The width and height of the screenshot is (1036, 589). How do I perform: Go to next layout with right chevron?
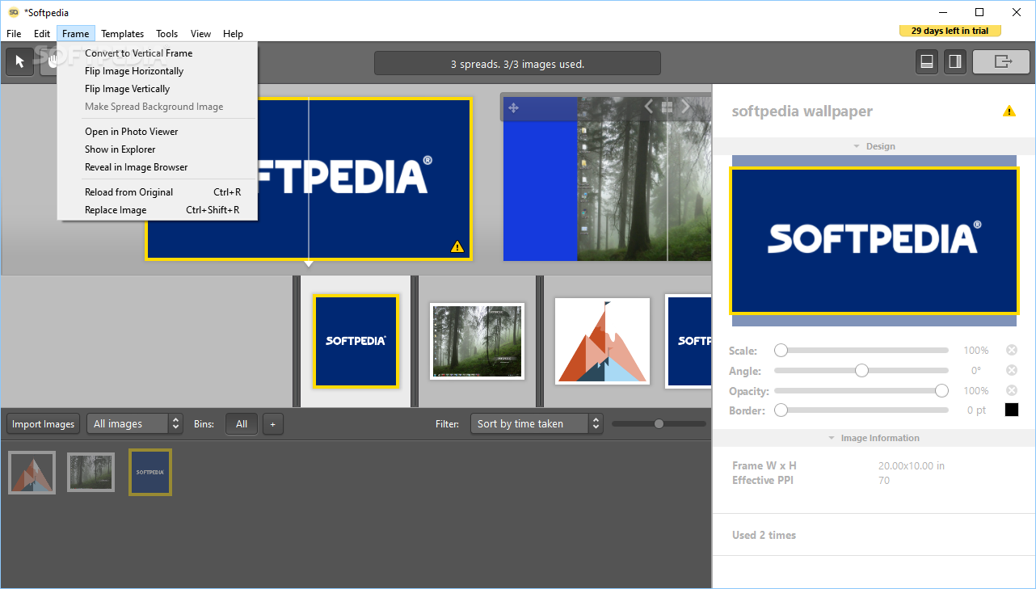(686, 107)
